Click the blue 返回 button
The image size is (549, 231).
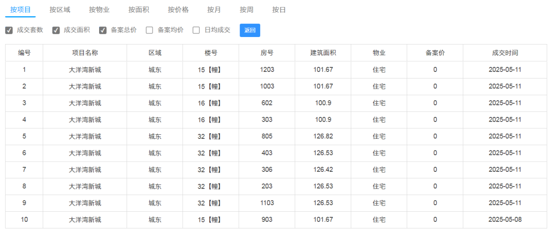250,30
